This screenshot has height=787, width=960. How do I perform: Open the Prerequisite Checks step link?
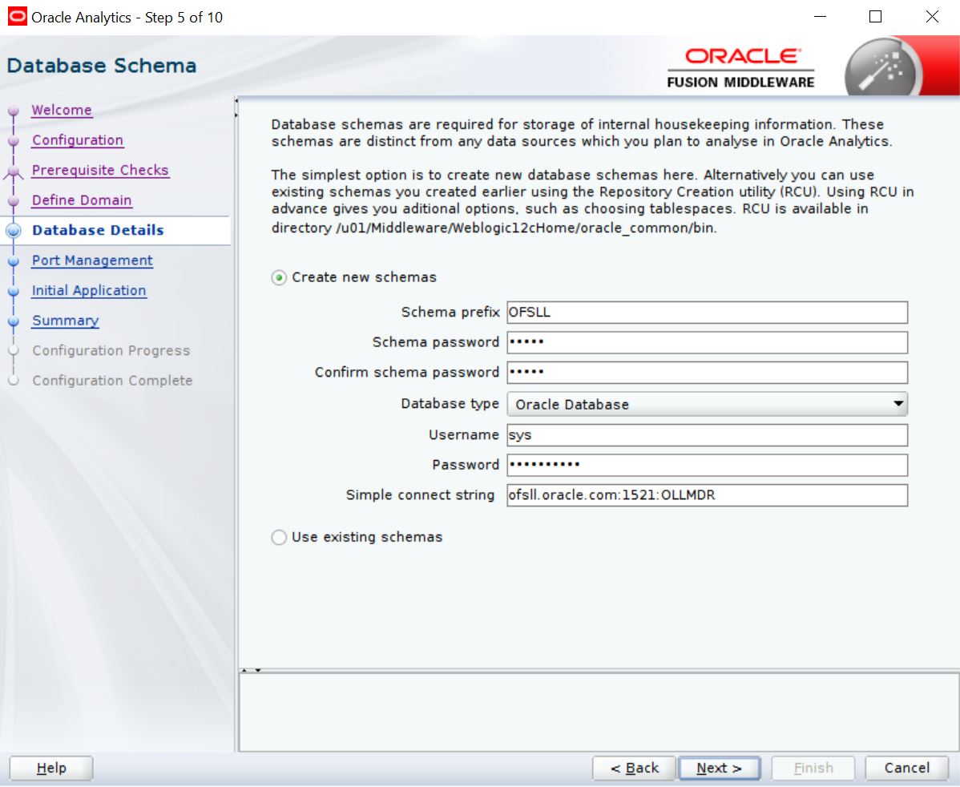pyautogui.click(x=100, y=170)
